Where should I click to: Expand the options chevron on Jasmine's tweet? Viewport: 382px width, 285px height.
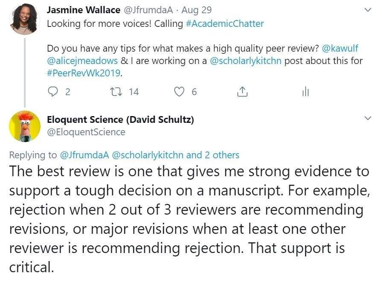click(366, 9)
